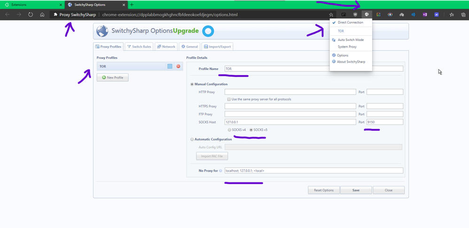Open About SwitchySharp from the popup
Image resolution: width=469 pixels, height=228 pixels.
coord(351,62)
